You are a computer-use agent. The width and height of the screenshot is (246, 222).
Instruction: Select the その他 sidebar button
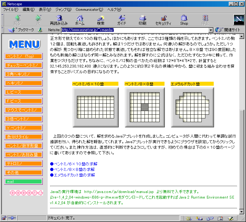coord(24,173)
